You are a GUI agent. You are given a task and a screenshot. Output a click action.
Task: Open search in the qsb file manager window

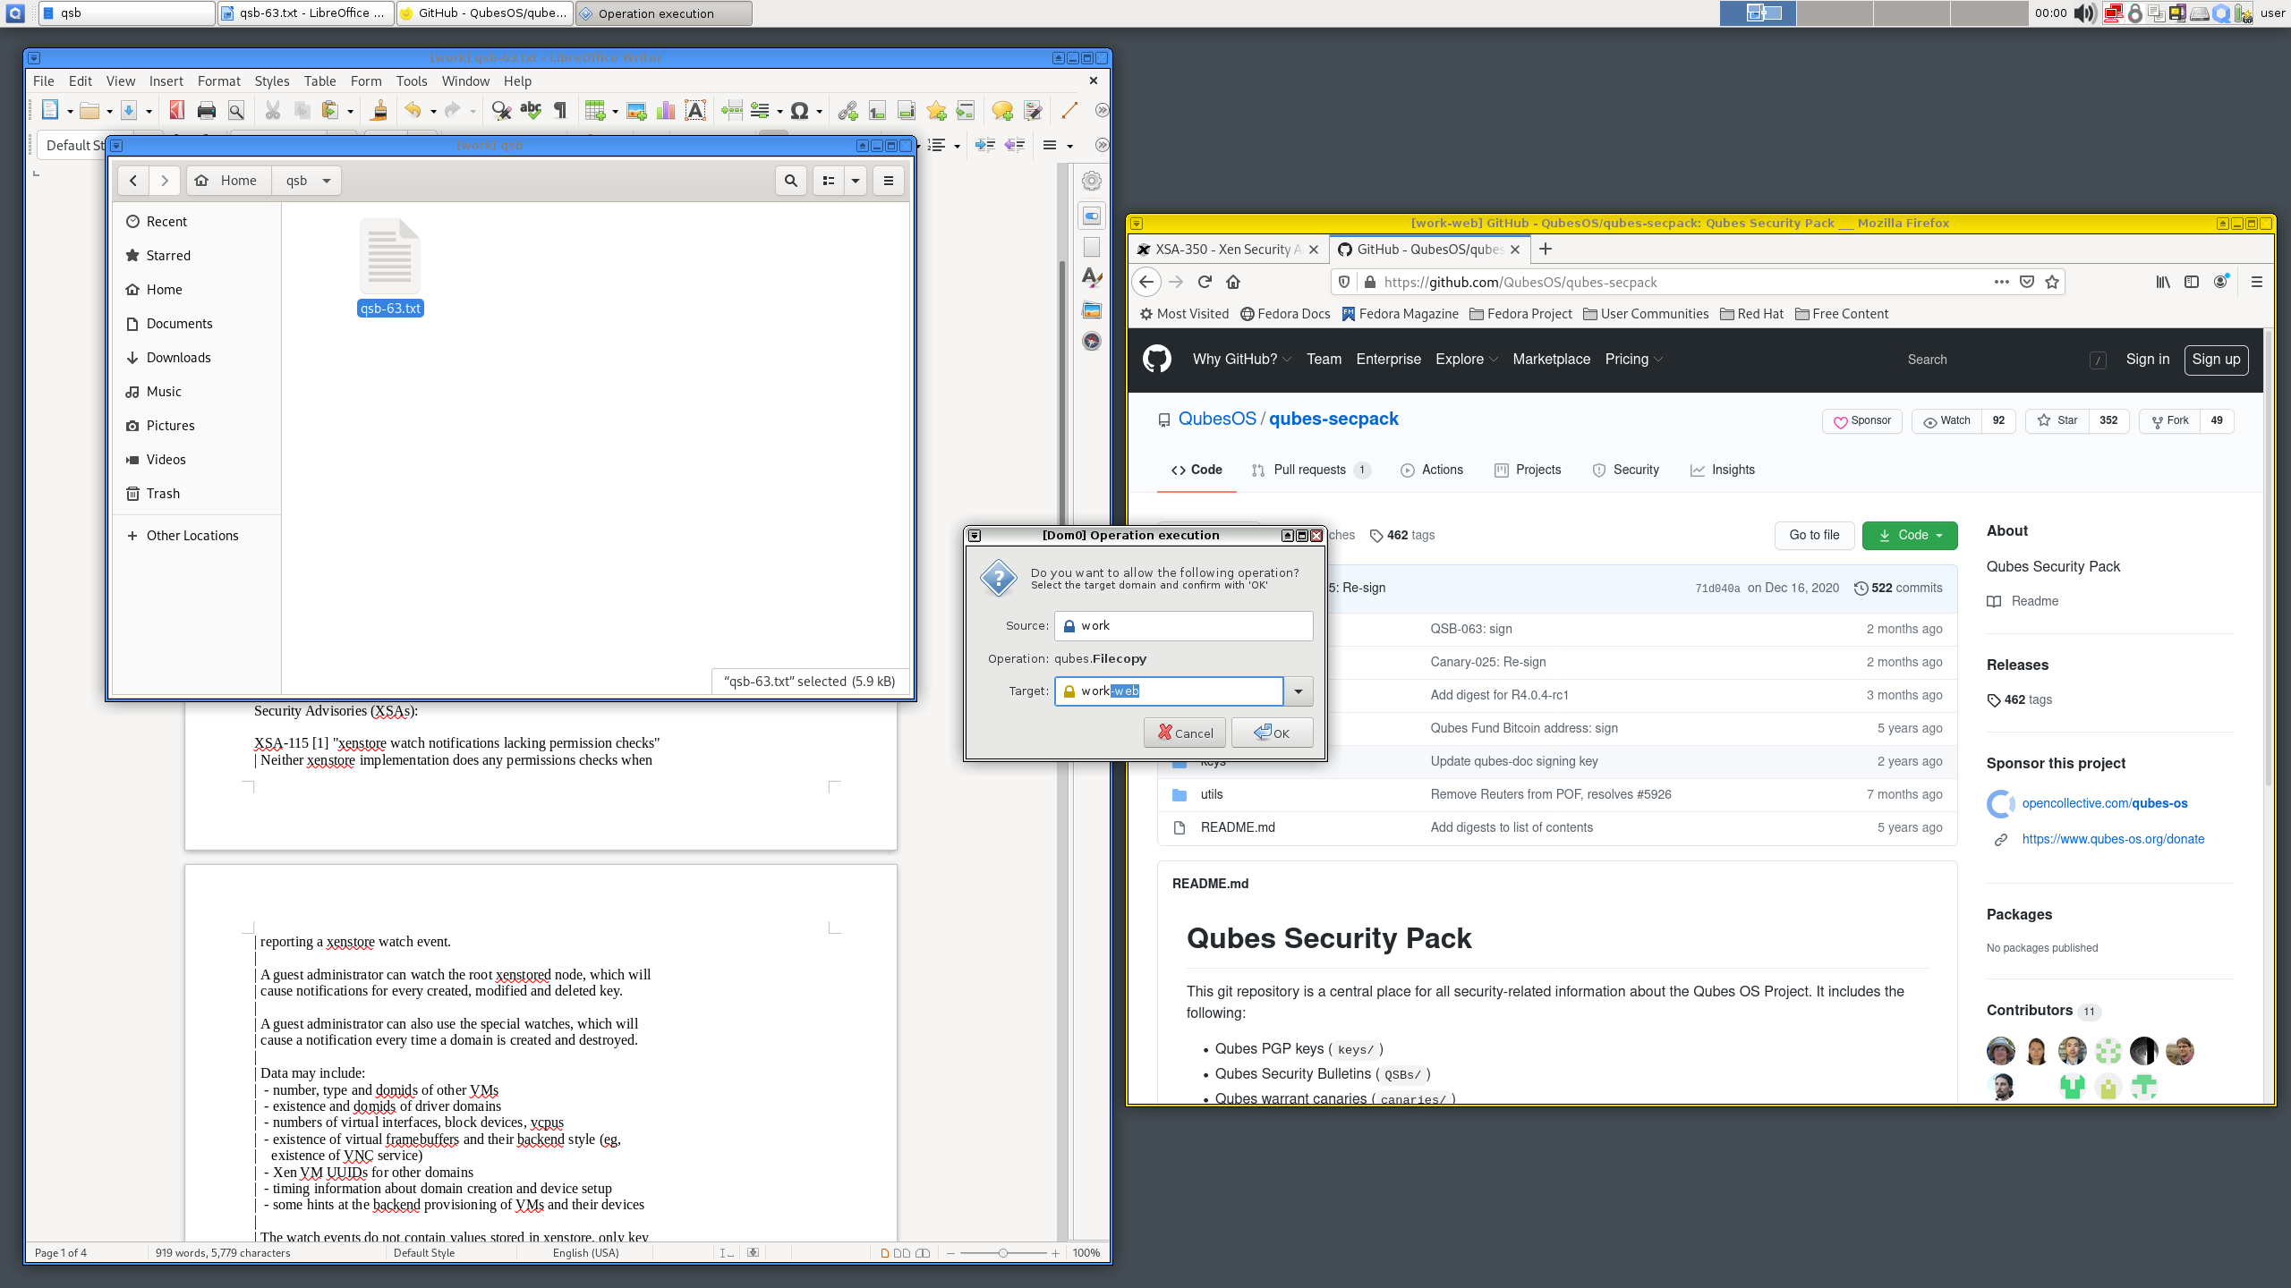coord(790,180)
